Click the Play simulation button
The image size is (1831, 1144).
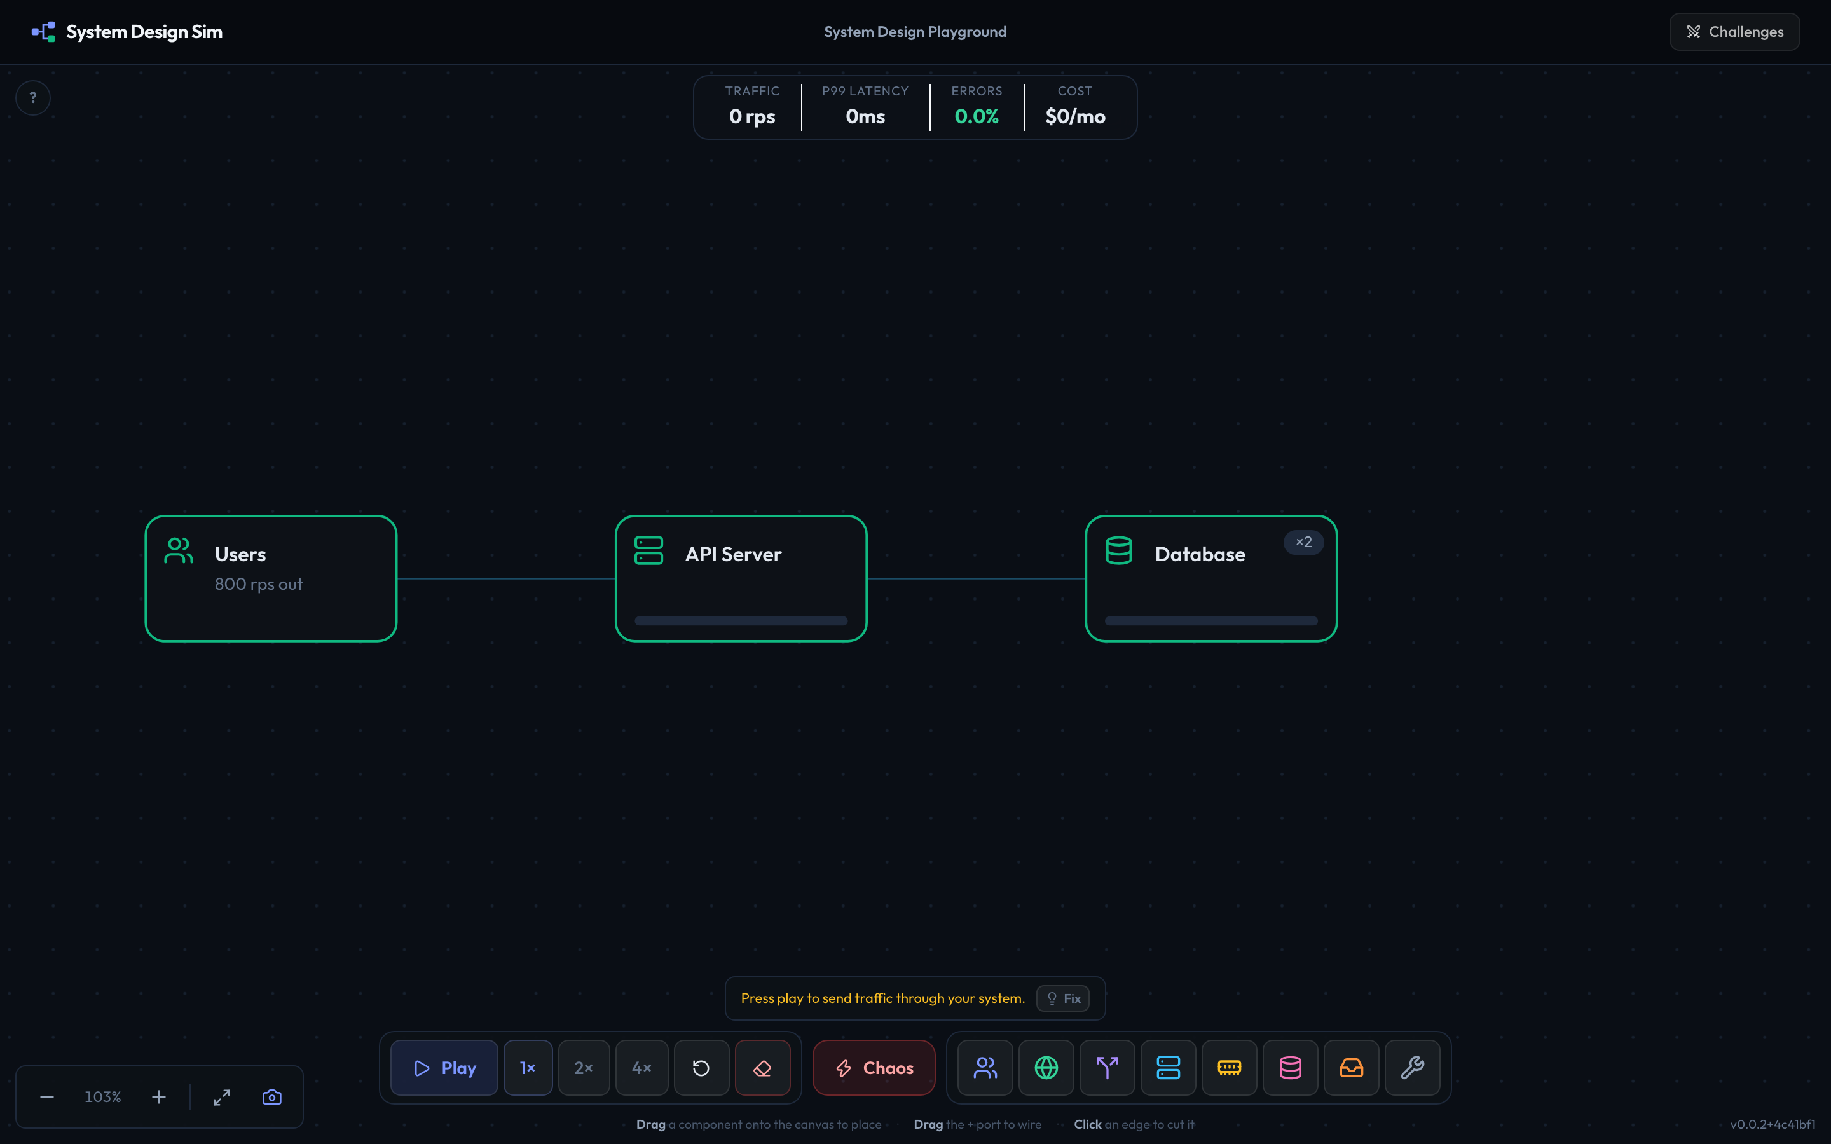point(444,1068)
